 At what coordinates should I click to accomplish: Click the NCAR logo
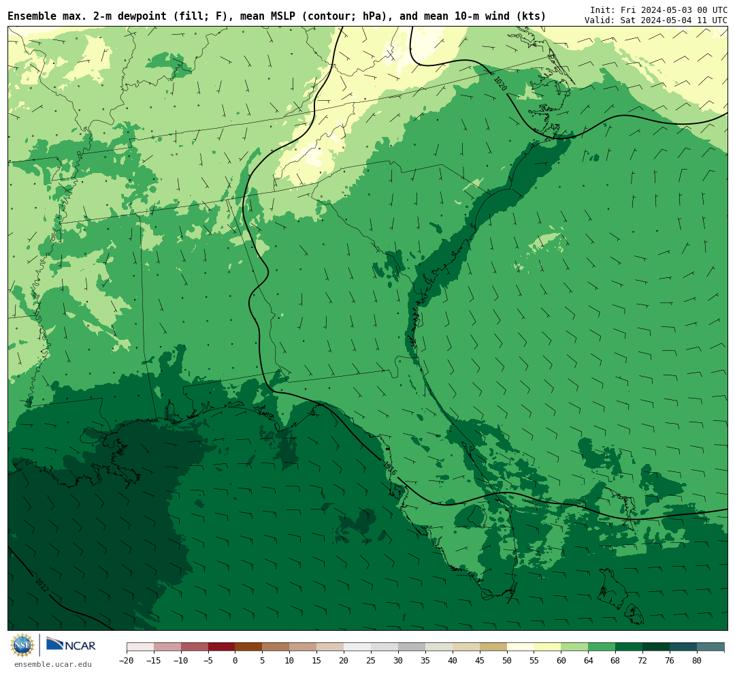point(71,645)
